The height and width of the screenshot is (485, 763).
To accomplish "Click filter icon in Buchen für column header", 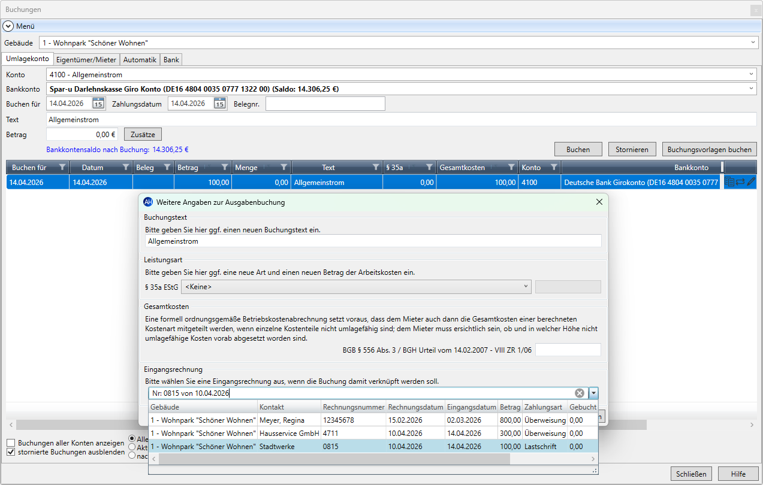I will tap(61, 168).
